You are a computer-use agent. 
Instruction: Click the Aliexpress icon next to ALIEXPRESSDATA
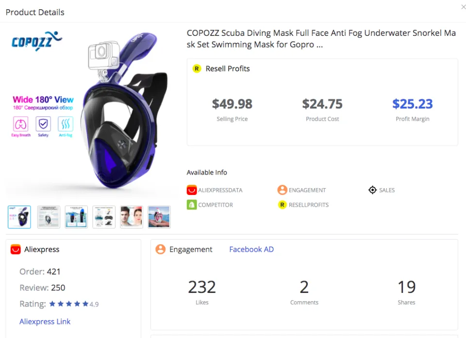click(191, 190)
